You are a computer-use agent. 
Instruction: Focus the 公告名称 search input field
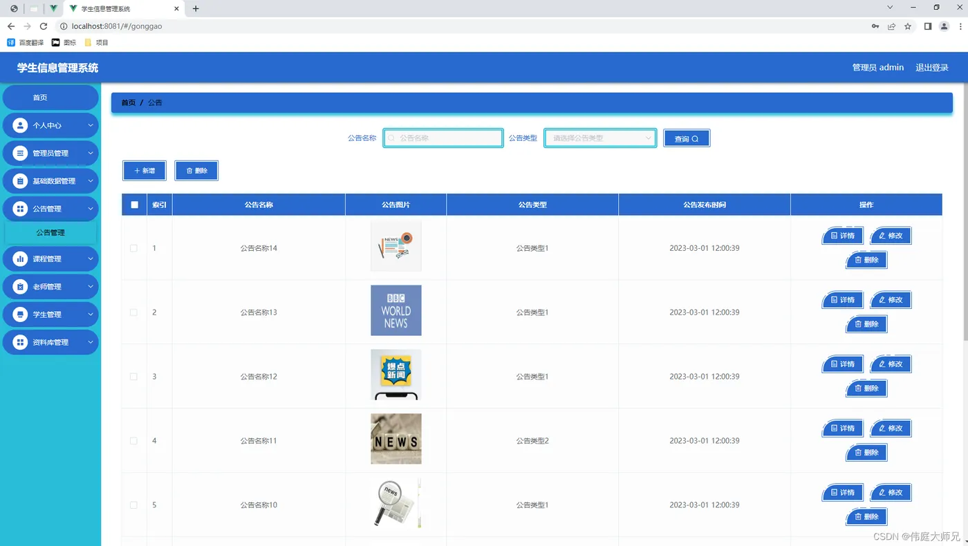(x=443, y=138)
